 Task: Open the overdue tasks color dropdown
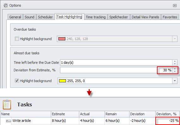(175, 39)
